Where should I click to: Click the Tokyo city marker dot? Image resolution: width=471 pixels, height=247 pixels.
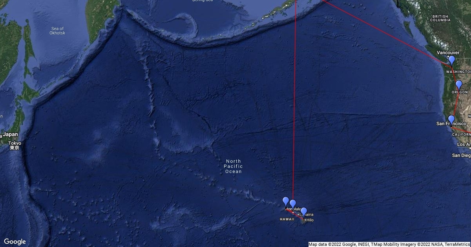(15, 139)
